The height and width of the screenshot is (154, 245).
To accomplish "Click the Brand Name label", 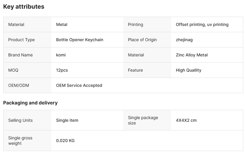I will tap(21, 55).
